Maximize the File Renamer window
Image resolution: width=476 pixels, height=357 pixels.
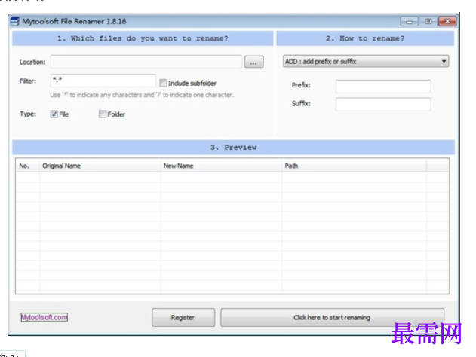pyautogui.click(x=428, y=22)
